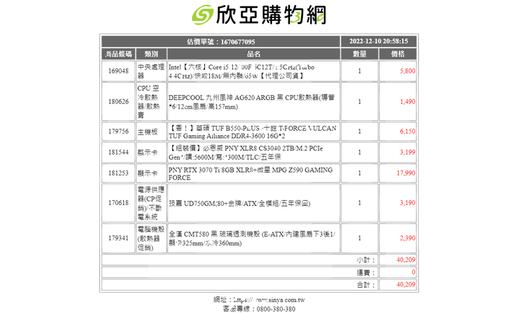Click the price 6,150
The width and height of the screenshot is (518, 313).
[407, 132]
